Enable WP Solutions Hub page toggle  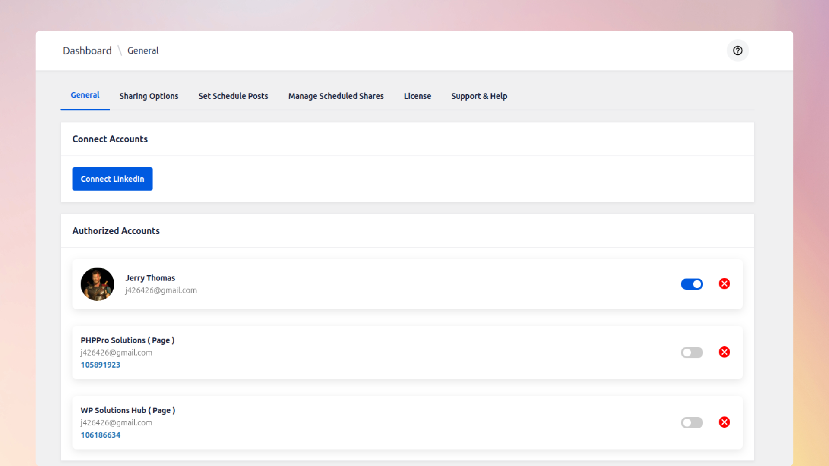(692, 422)
